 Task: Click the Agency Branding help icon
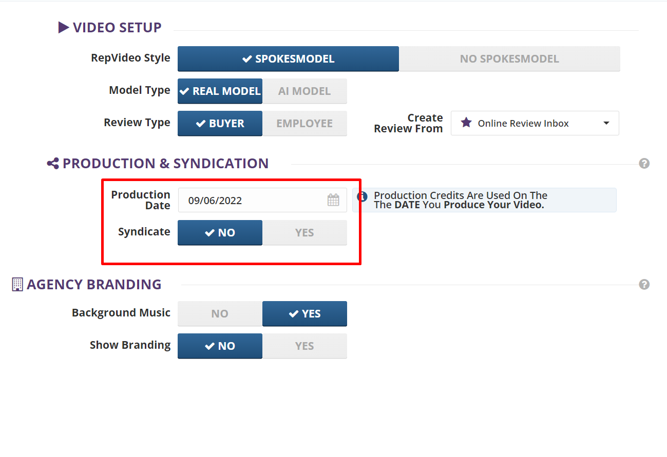point(644,285)
